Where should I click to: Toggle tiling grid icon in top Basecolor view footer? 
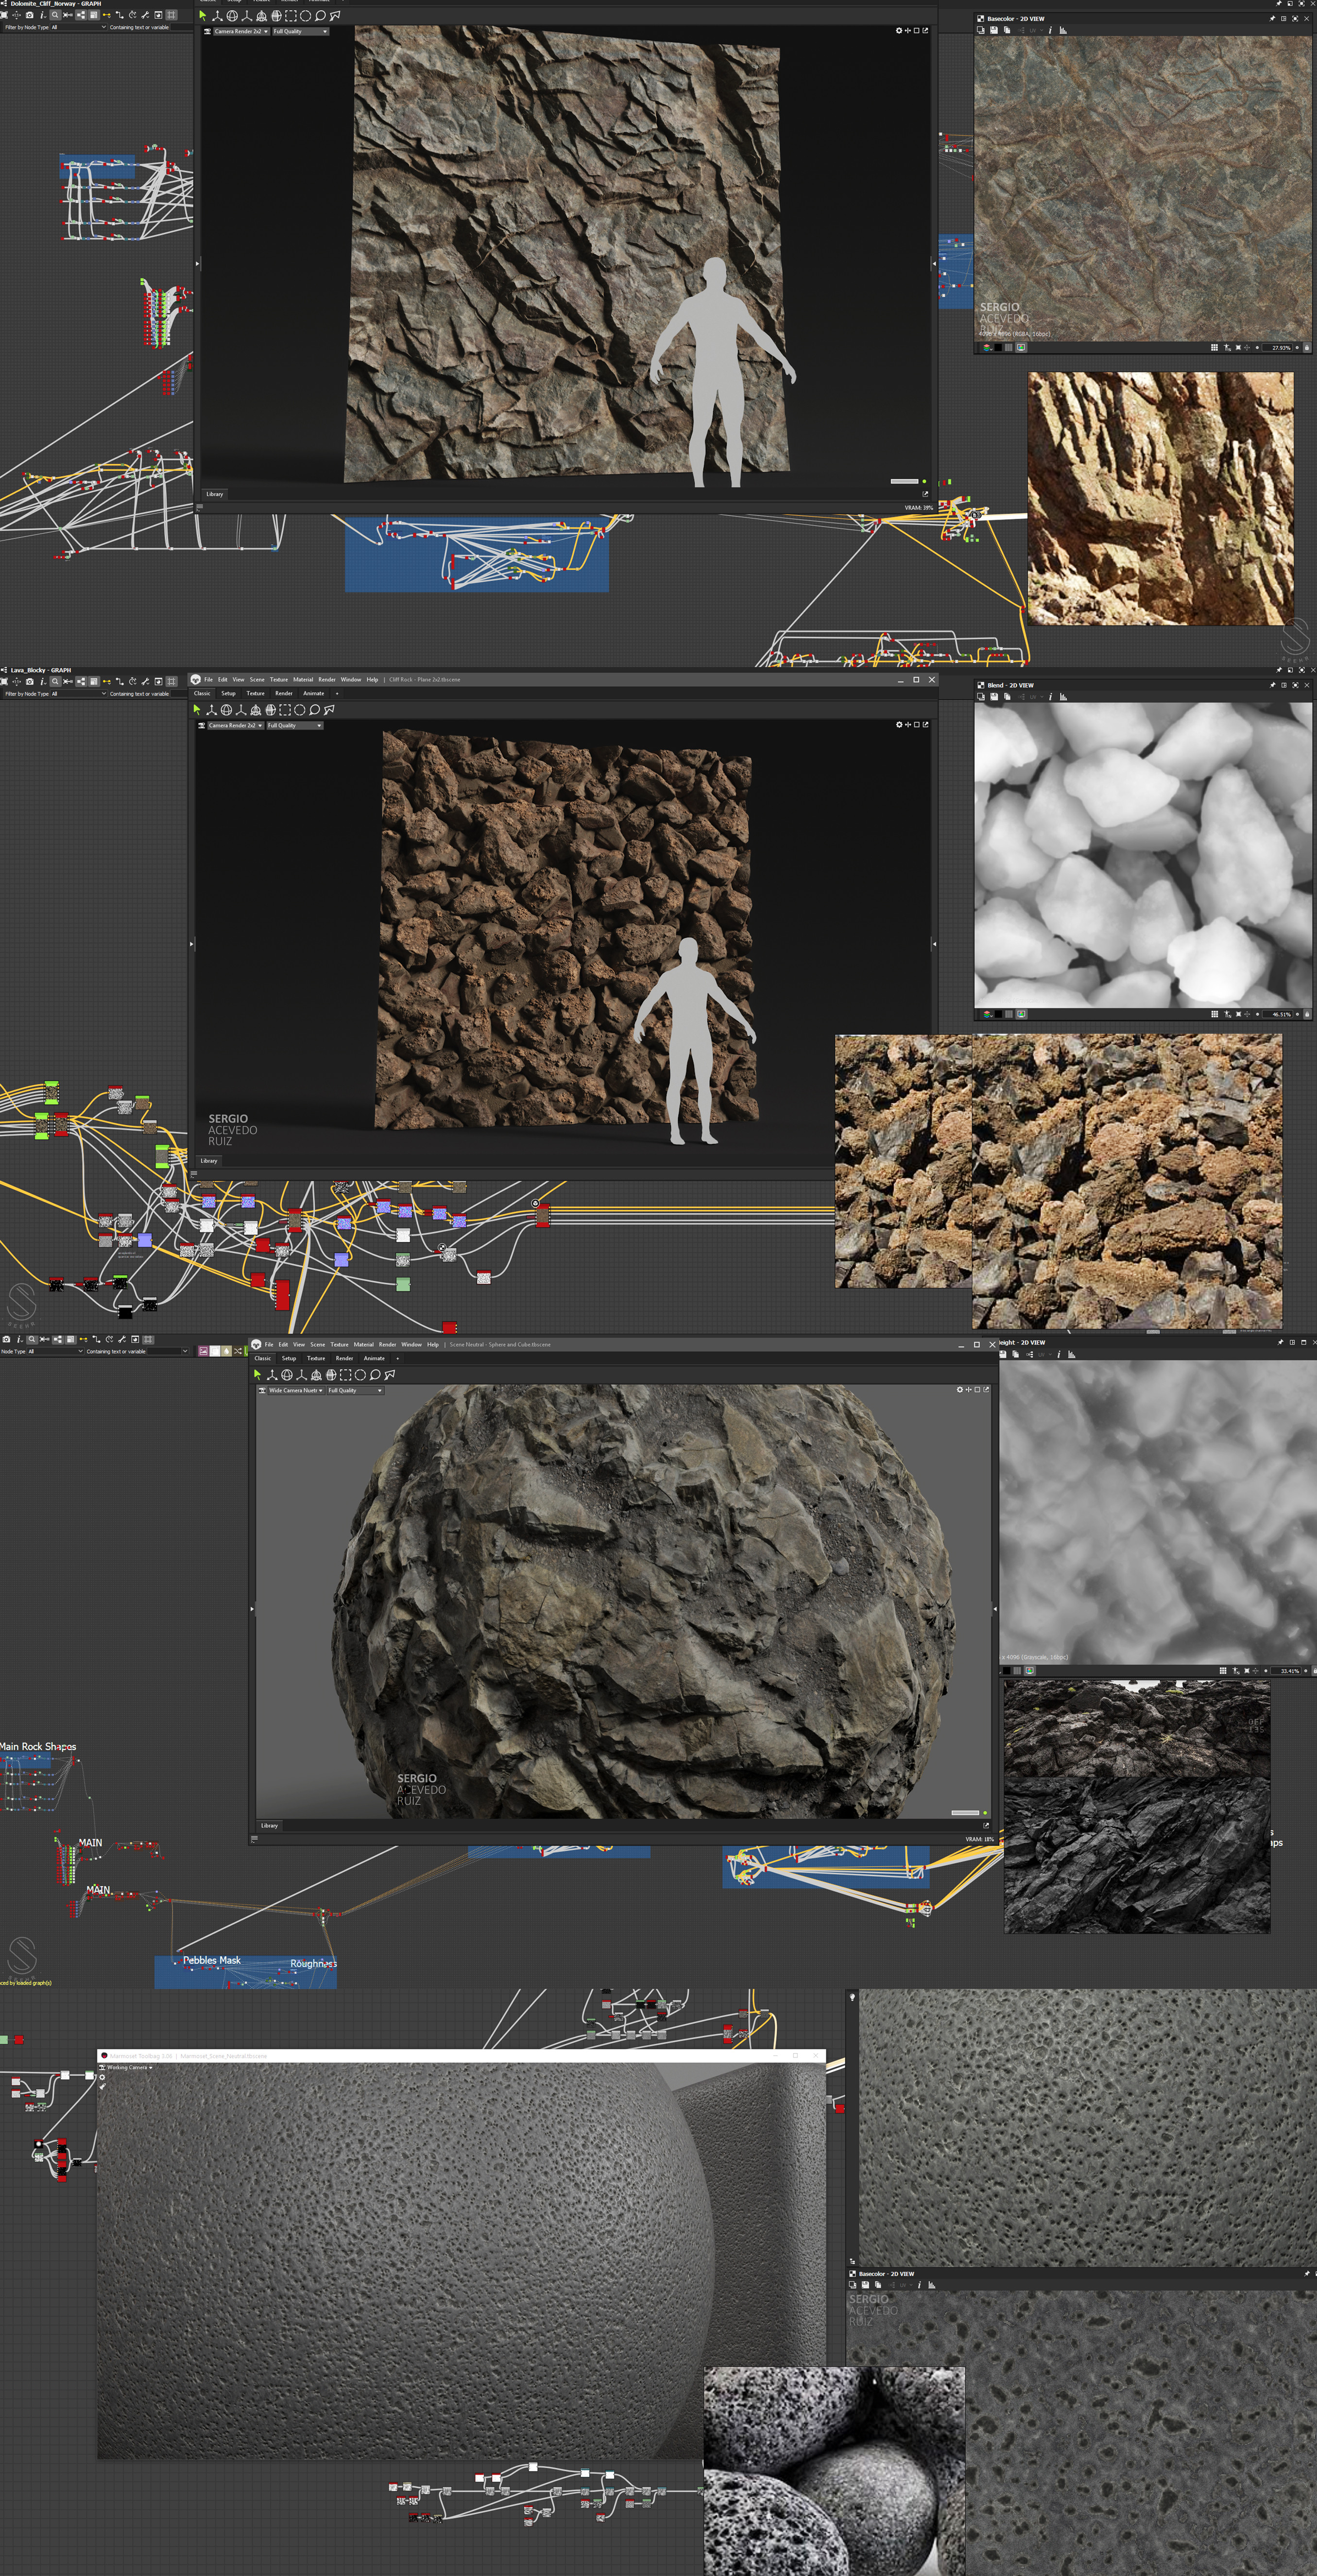[x=1214, y=347]
